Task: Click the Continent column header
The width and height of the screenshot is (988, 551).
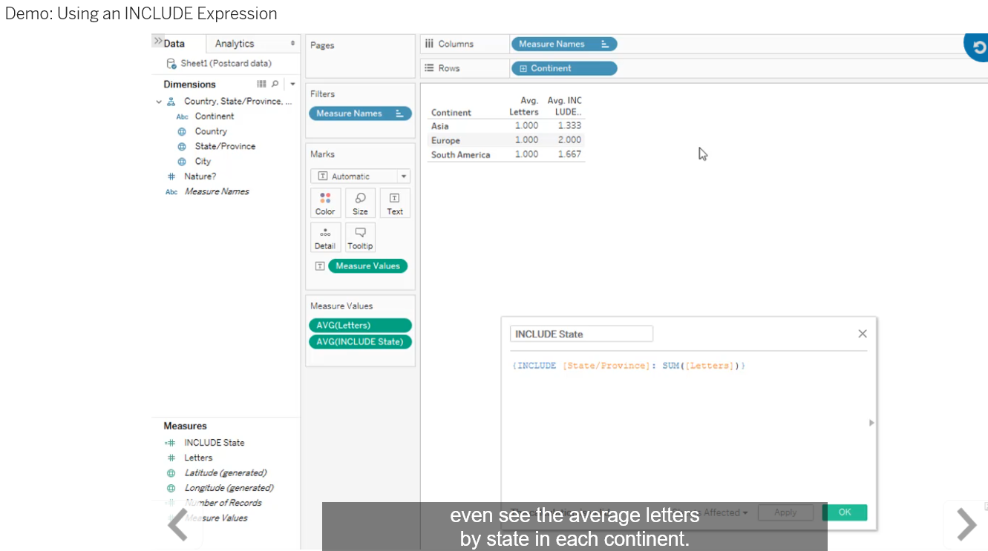Action: point(451,113)
